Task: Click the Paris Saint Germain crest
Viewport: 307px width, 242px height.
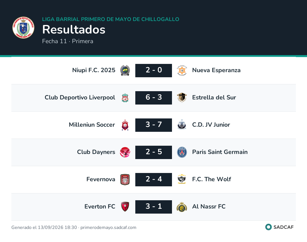Action: point(182,152)
